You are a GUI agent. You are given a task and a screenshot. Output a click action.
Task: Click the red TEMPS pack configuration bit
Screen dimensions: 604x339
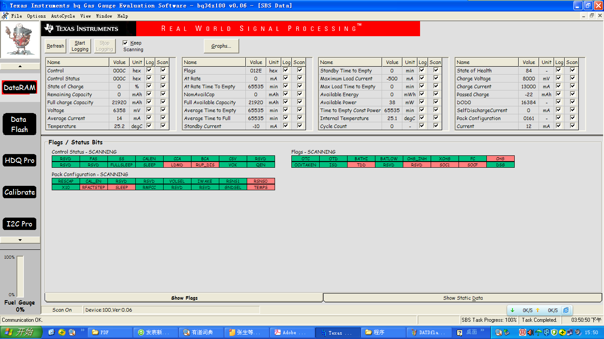coord(261,187)
